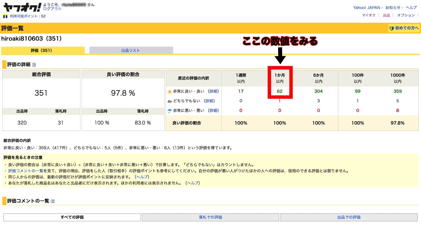
Task: Click the beginner mark icon in 初めての方へ
Action: (x=392, y=28)
